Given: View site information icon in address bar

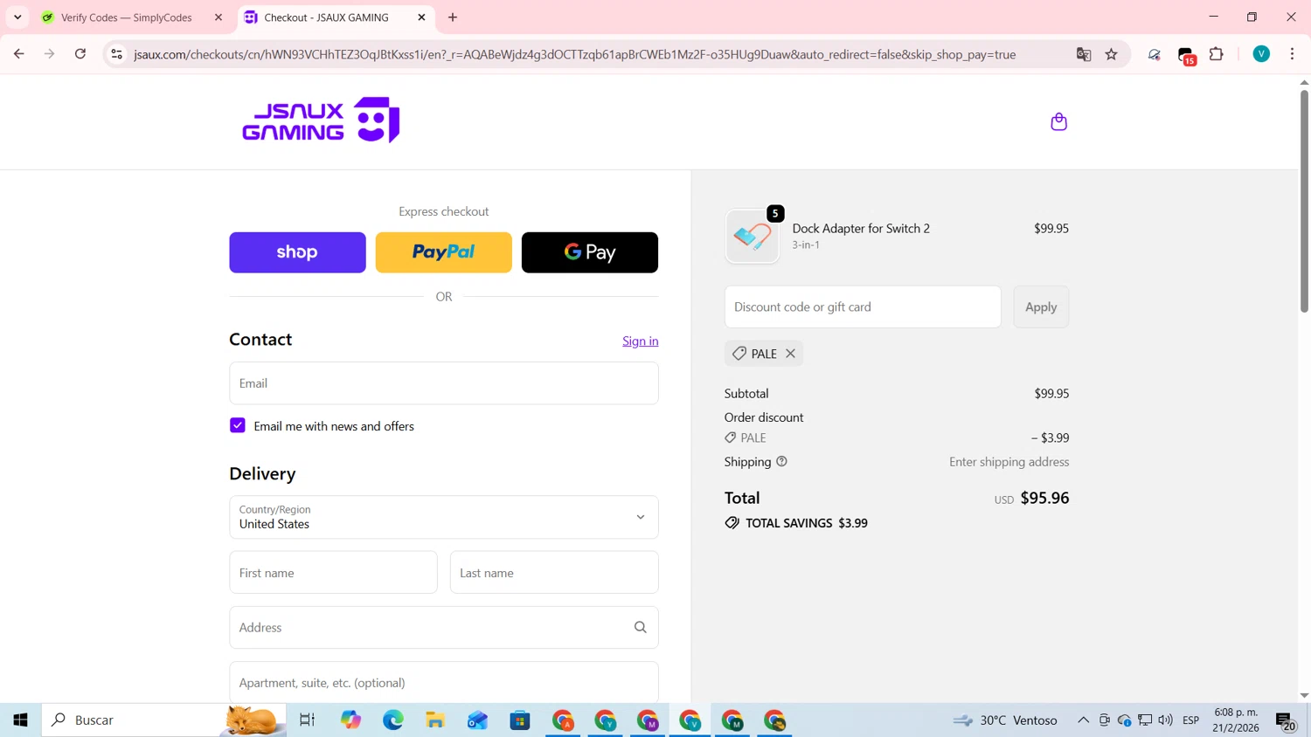Looking at the screenshot, I should pos(116,54).
